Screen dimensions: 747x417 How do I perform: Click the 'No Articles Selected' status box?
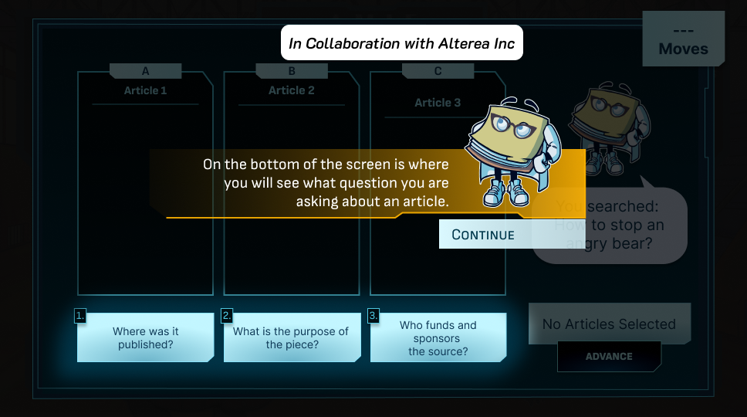609,324
